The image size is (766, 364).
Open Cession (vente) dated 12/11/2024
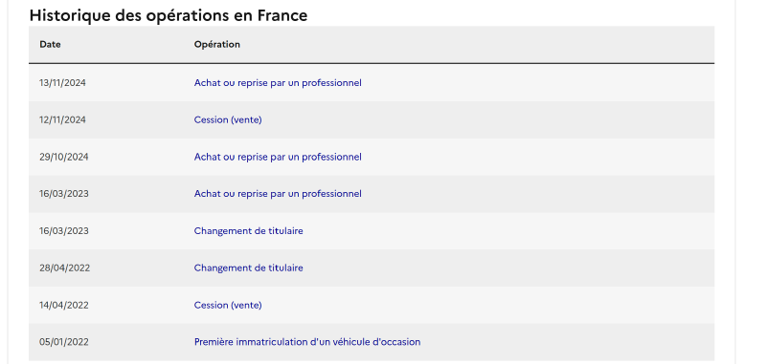(x=228, y=119)
